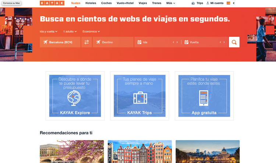The width and height of the screenshot is (276, 163).
Task: Go to the Trenes section
Action: coord(156,3)
